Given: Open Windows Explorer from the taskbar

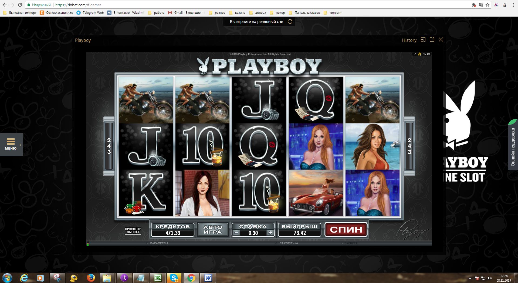Looking at the screenshot, I should pyautogui.click(x=107, y=278).
